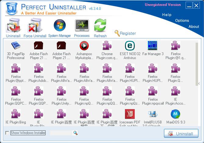Select the MaxDOS 9.3 icon
This screenshot has width=204, height=143.
pyautogui.click(x=175, y=114)
